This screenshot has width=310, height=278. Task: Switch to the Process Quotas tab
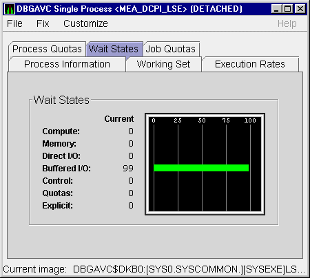click(47, 49)
